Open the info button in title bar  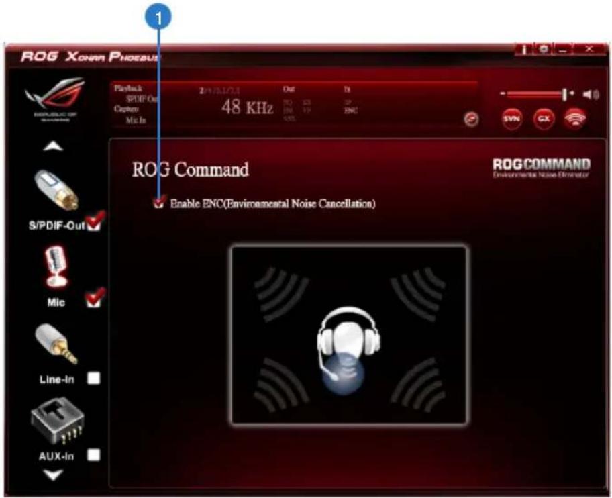525,50
